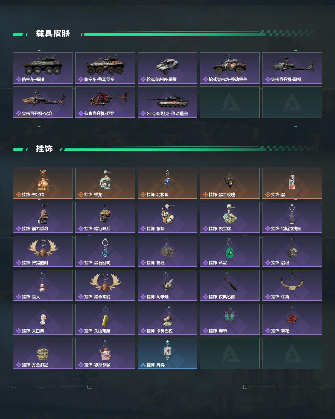Choose the 突击直升机-火焰 helicopter skin

[x=43, y=102]
